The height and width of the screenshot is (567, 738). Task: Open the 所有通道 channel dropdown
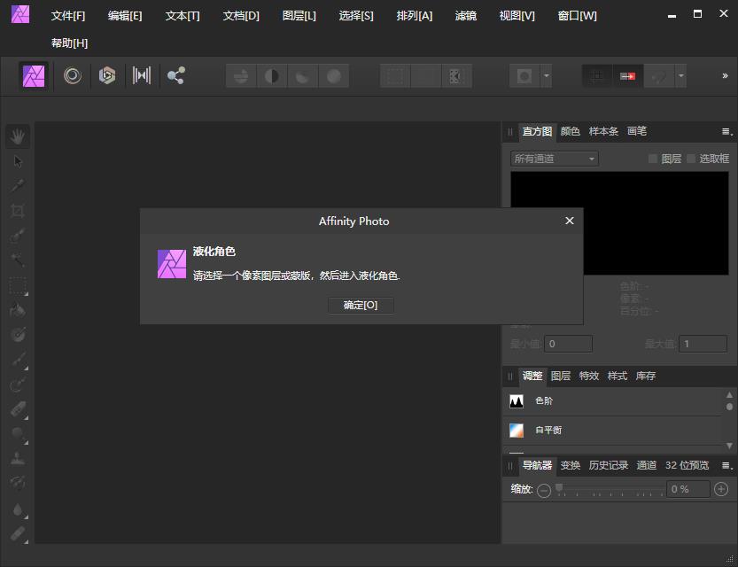pos(553,158)
